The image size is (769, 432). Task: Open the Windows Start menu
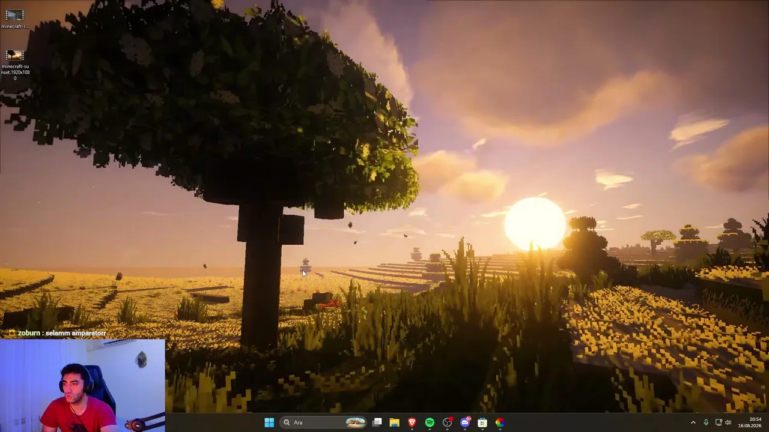pos(269,422)
